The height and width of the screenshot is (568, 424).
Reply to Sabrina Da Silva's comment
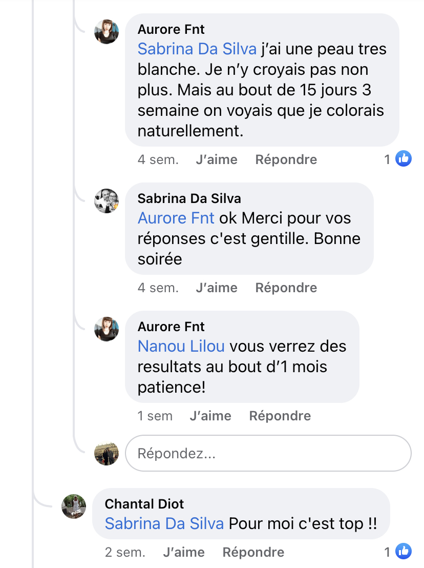click(286, 288)
